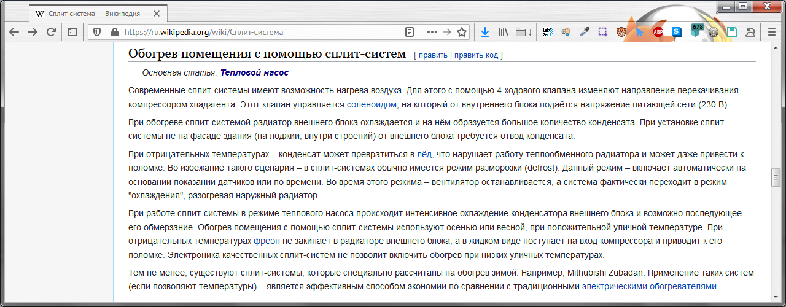
Task: Open 'электрическими обогревателями' link
Action: [x=649, y=286]
